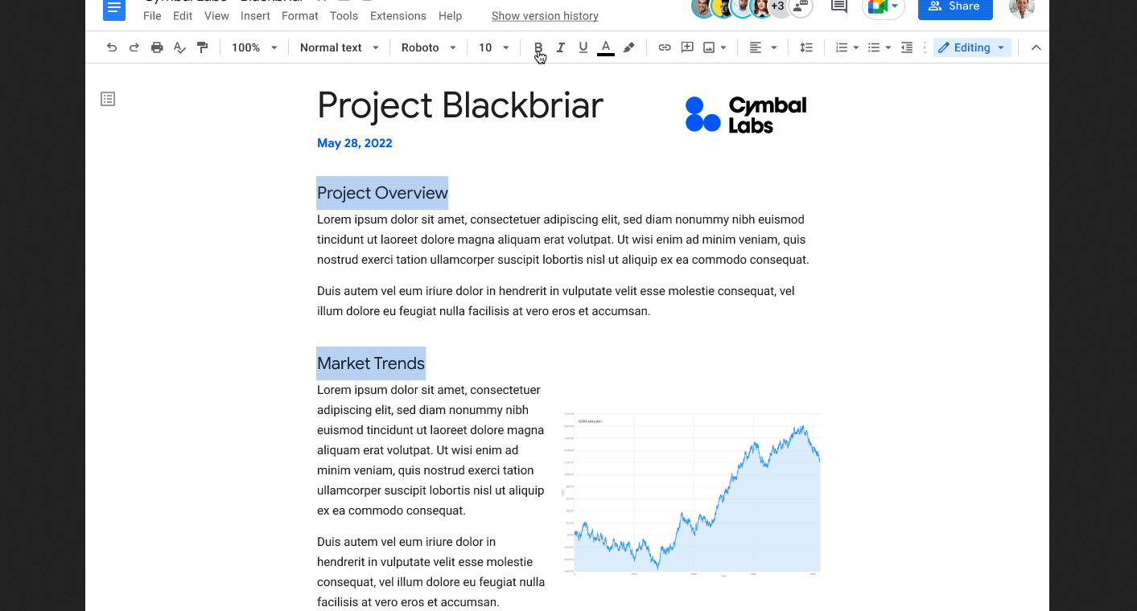Print the document with the printer icon

[x=157, y=47]
